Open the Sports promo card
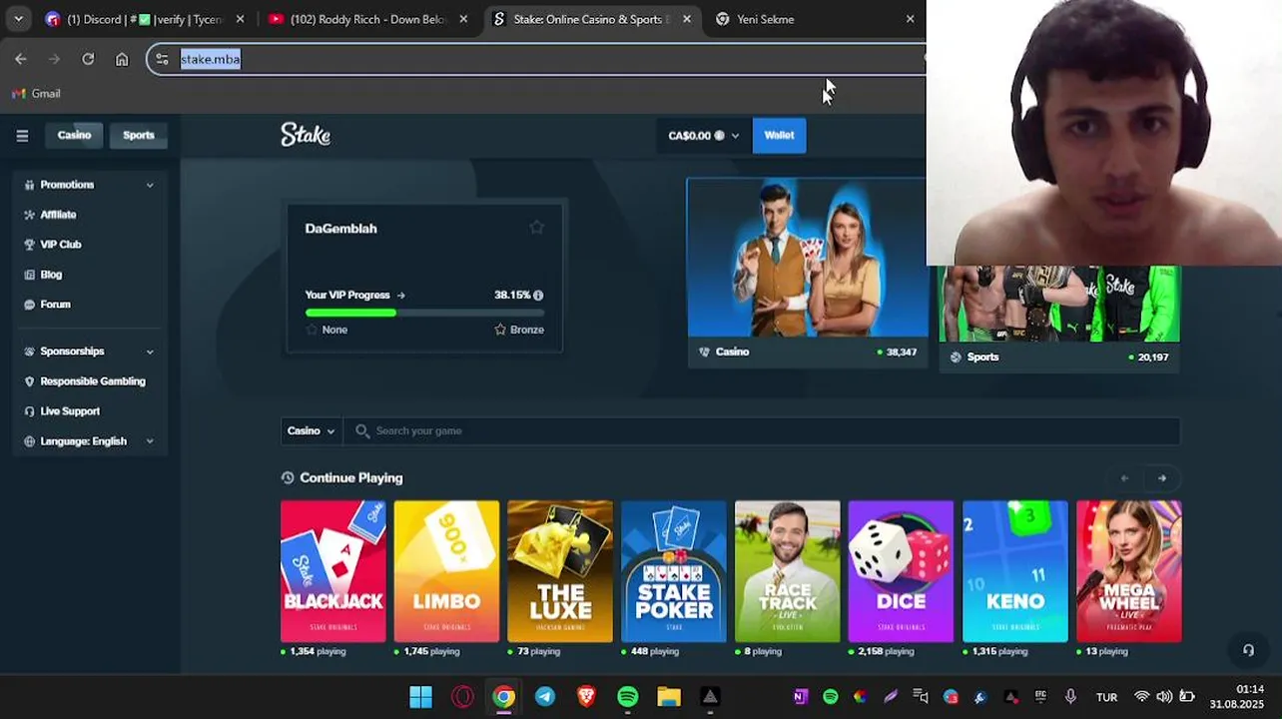This screenshot has width=1282, height=719. click(x=1059, y=318)
